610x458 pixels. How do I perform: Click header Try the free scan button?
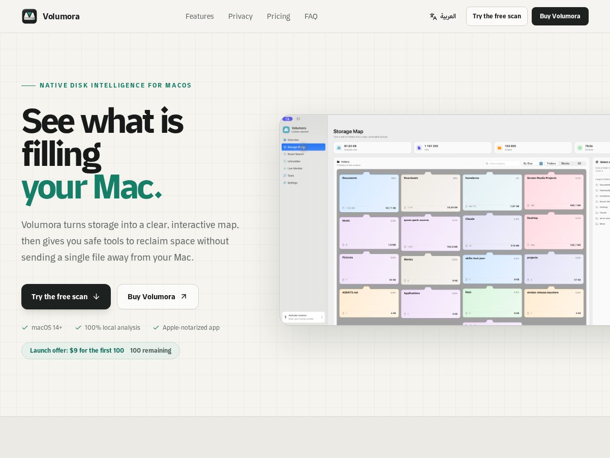click(x=497, y=16)
